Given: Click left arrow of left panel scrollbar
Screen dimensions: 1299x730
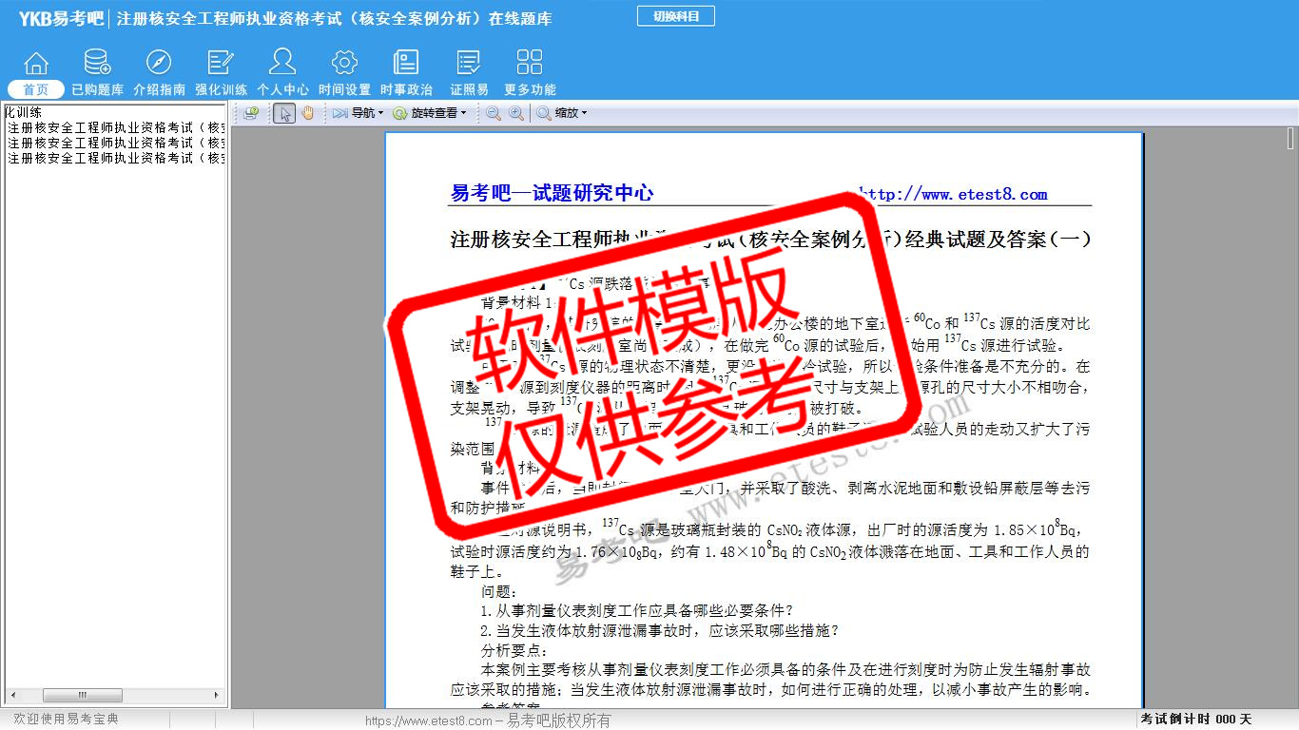Looking at the screenshot, I should [11, 696].
